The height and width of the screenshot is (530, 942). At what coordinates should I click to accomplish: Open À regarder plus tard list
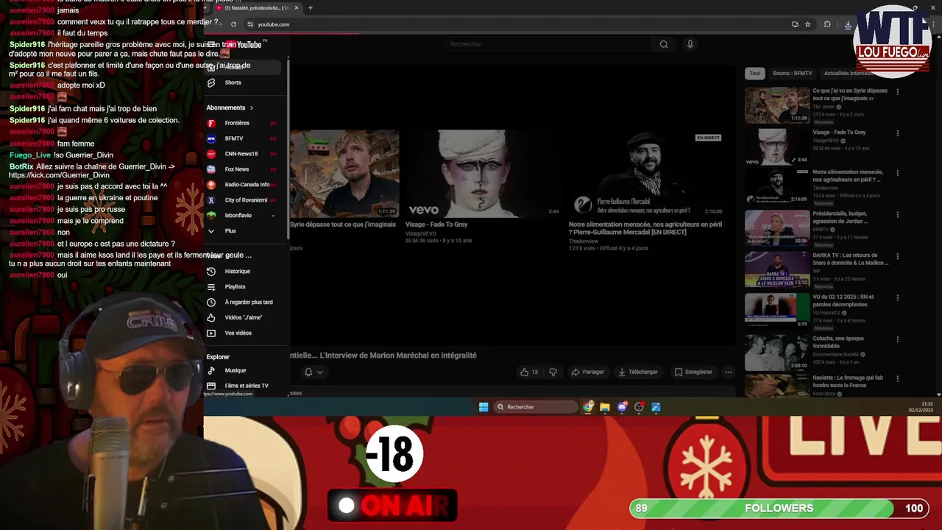tap(241, 302)
